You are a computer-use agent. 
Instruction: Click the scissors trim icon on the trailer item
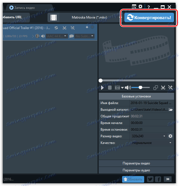tap(64, 28)
